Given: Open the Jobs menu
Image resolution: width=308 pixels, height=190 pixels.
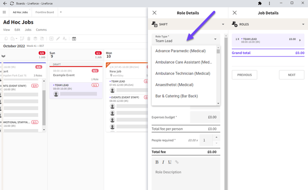Looking at the screenshot, I should [x=28, y=30].
